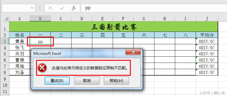
Task: Select column A header
Action: [x=19, y=19]
